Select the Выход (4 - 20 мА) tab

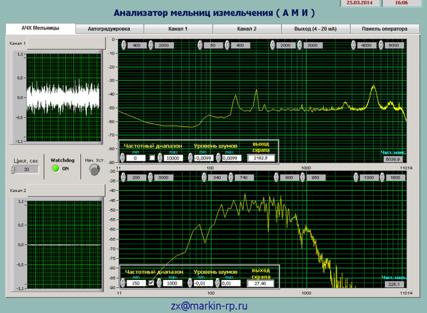pyautogui.click(x=315, y=29)
